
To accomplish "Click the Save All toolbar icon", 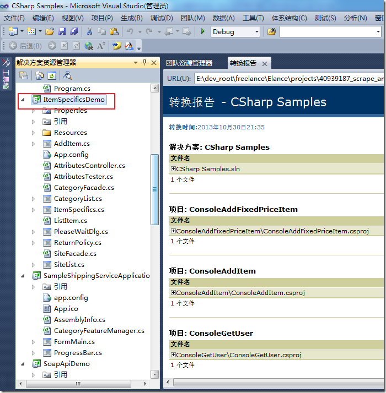I will tap(74, 31).
